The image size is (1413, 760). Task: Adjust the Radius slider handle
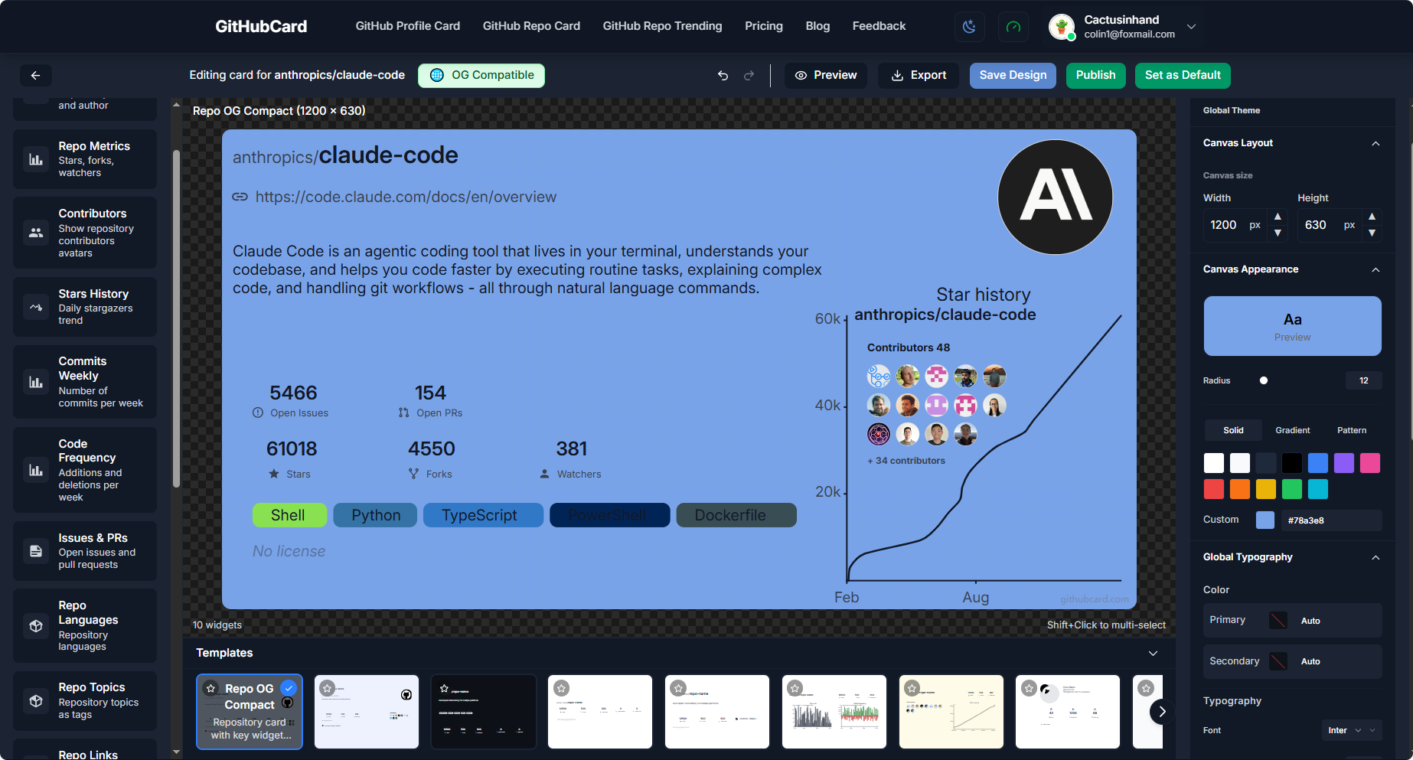coord(1264,380)
